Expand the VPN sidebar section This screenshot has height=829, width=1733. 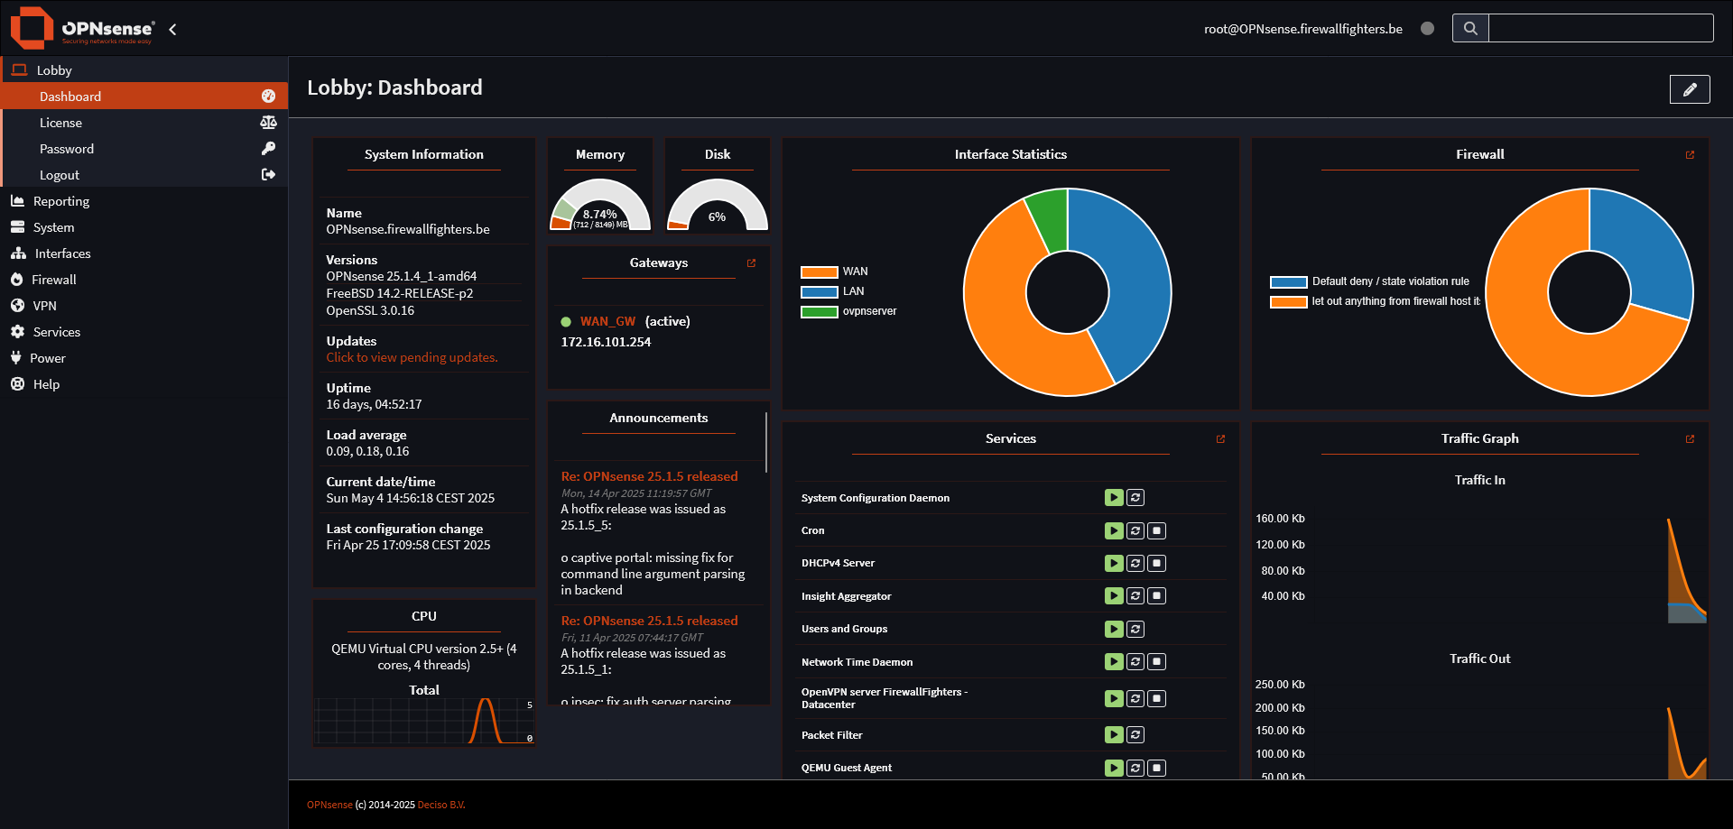click(44, 306)
